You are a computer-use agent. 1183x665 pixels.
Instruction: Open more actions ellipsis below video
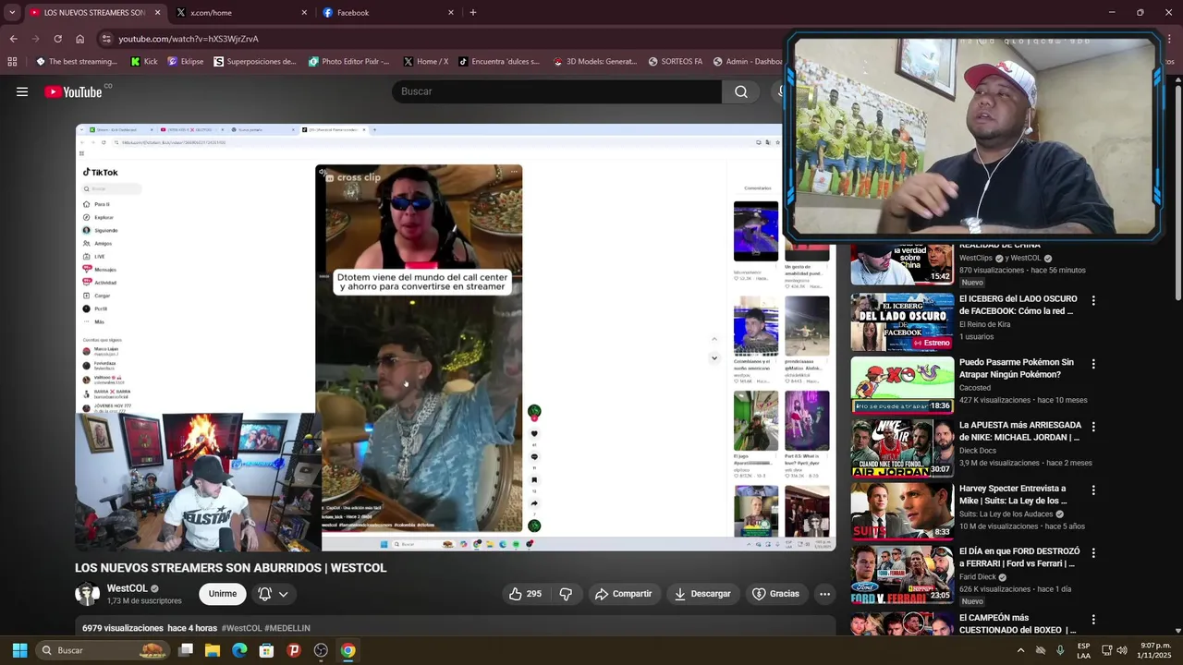[x=824, y=594]
